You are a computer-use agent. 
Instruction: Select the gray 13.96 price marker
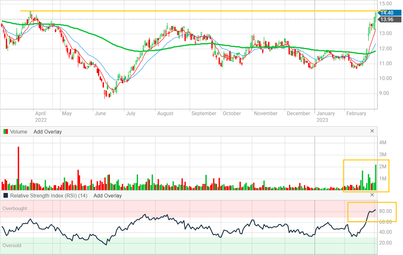click(x=386, y=20)
